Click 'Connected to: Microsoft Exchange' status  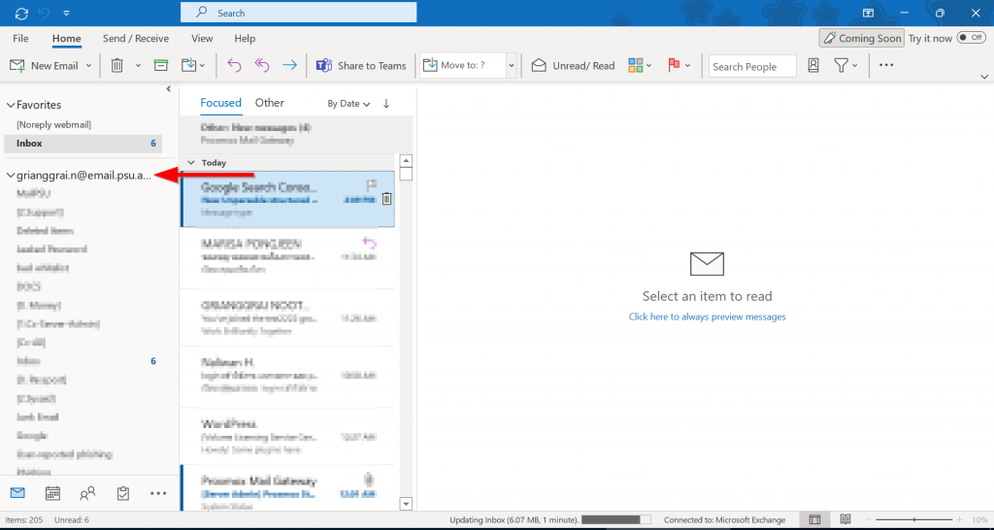point(724,520)
